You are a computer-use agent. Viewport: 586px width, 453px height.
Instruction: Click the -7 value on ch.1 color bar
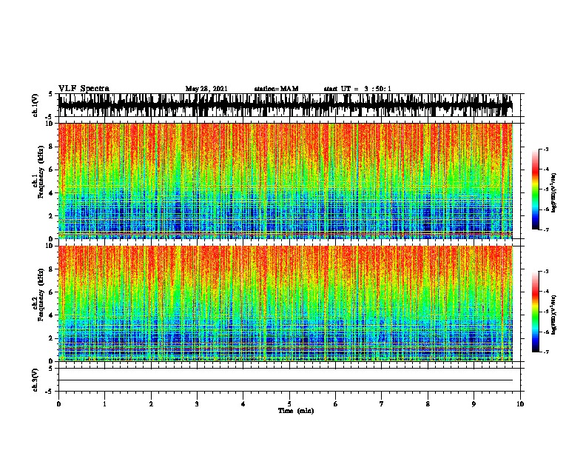546,229
